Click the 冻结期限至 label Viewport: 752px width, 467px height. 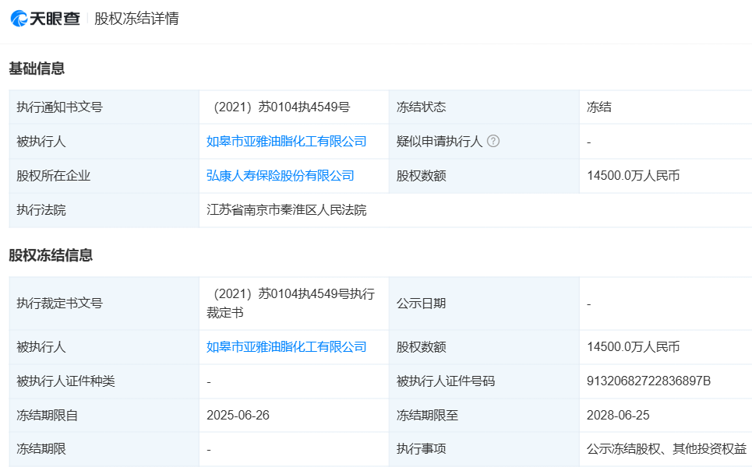tap(427, 416)
